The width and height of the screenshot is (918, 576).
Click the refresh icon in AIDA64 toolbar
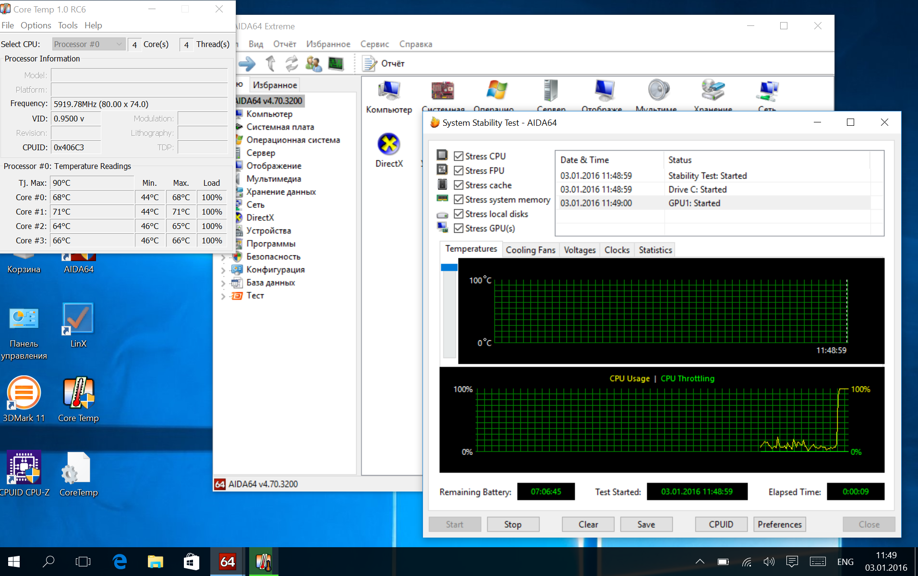291,63
